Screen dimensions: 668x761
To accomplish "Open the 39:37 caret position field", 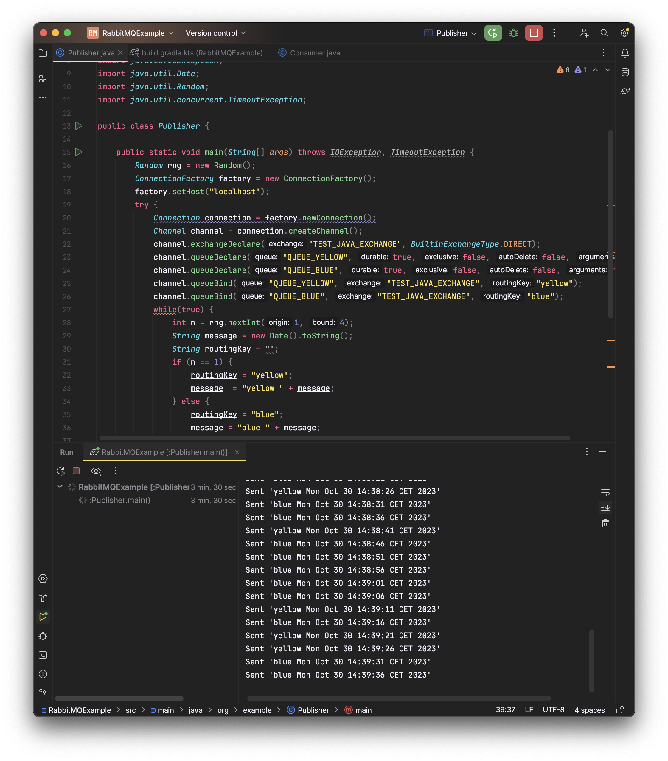I will pyautogui.click(x=505, y=710).
